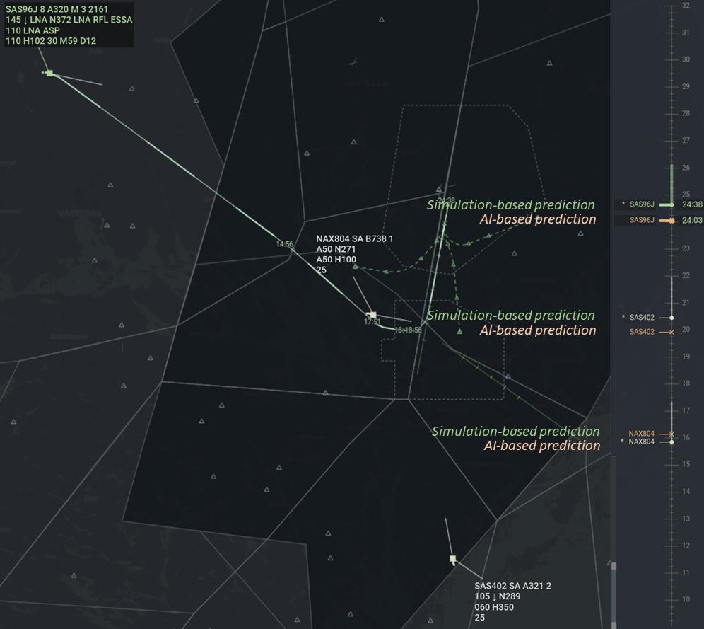Click the small airplane icon near Uppsala
This screenshot has height=629, width=704.
point(353,63)
